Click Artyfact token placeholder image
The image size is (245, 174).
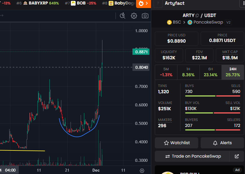click(158, 4)
